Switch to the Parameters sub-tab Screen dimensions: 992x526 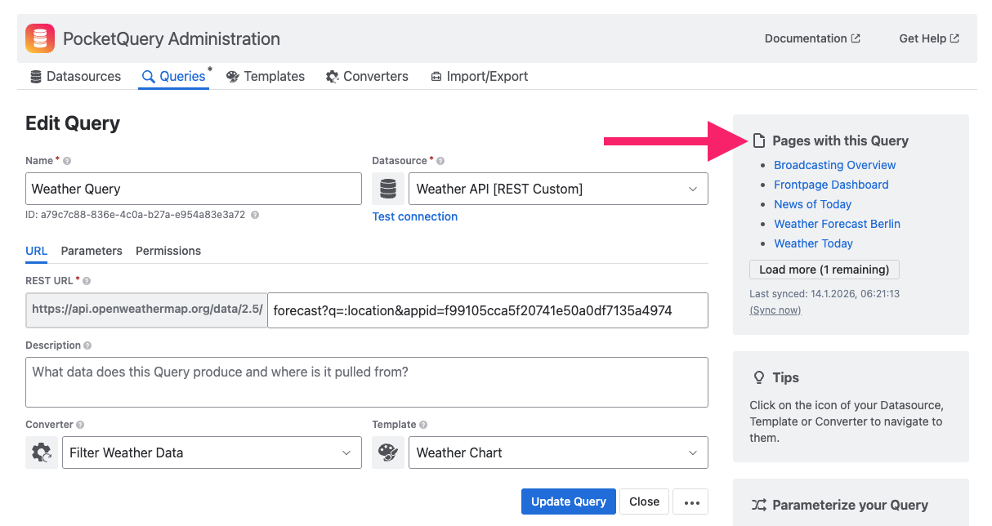click(92, 251)
